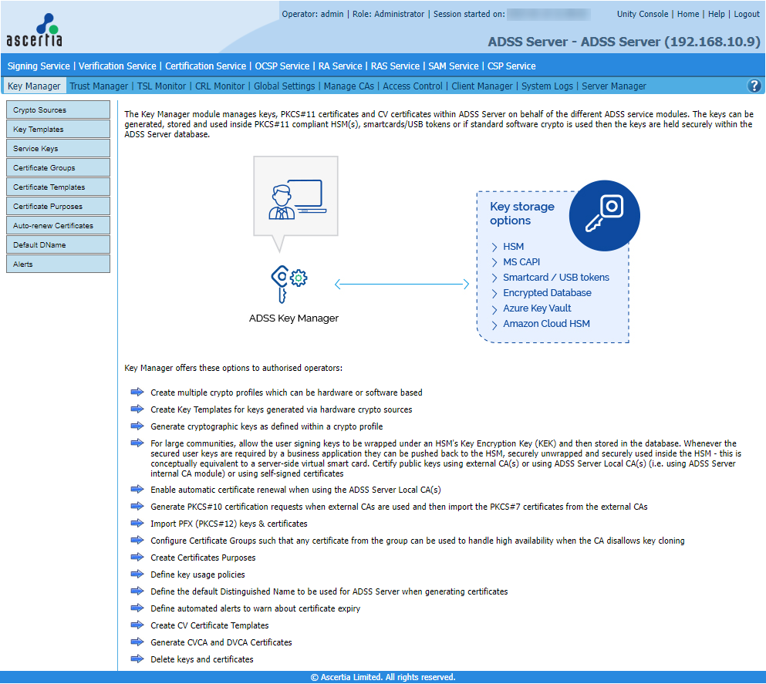
Task: Click the chevron beside Amazon Cloud HSM
Action: pyautogui.click(x=494, y=325)
